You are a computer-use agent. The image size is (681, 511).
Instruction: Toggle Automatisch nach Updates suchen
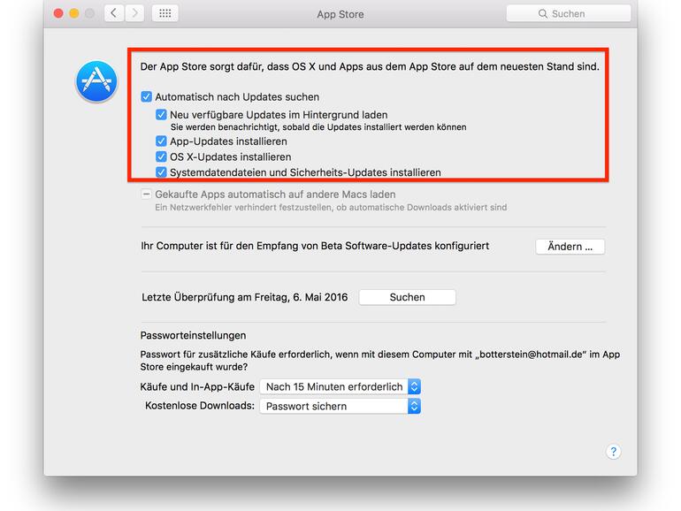tap(146, 96)
